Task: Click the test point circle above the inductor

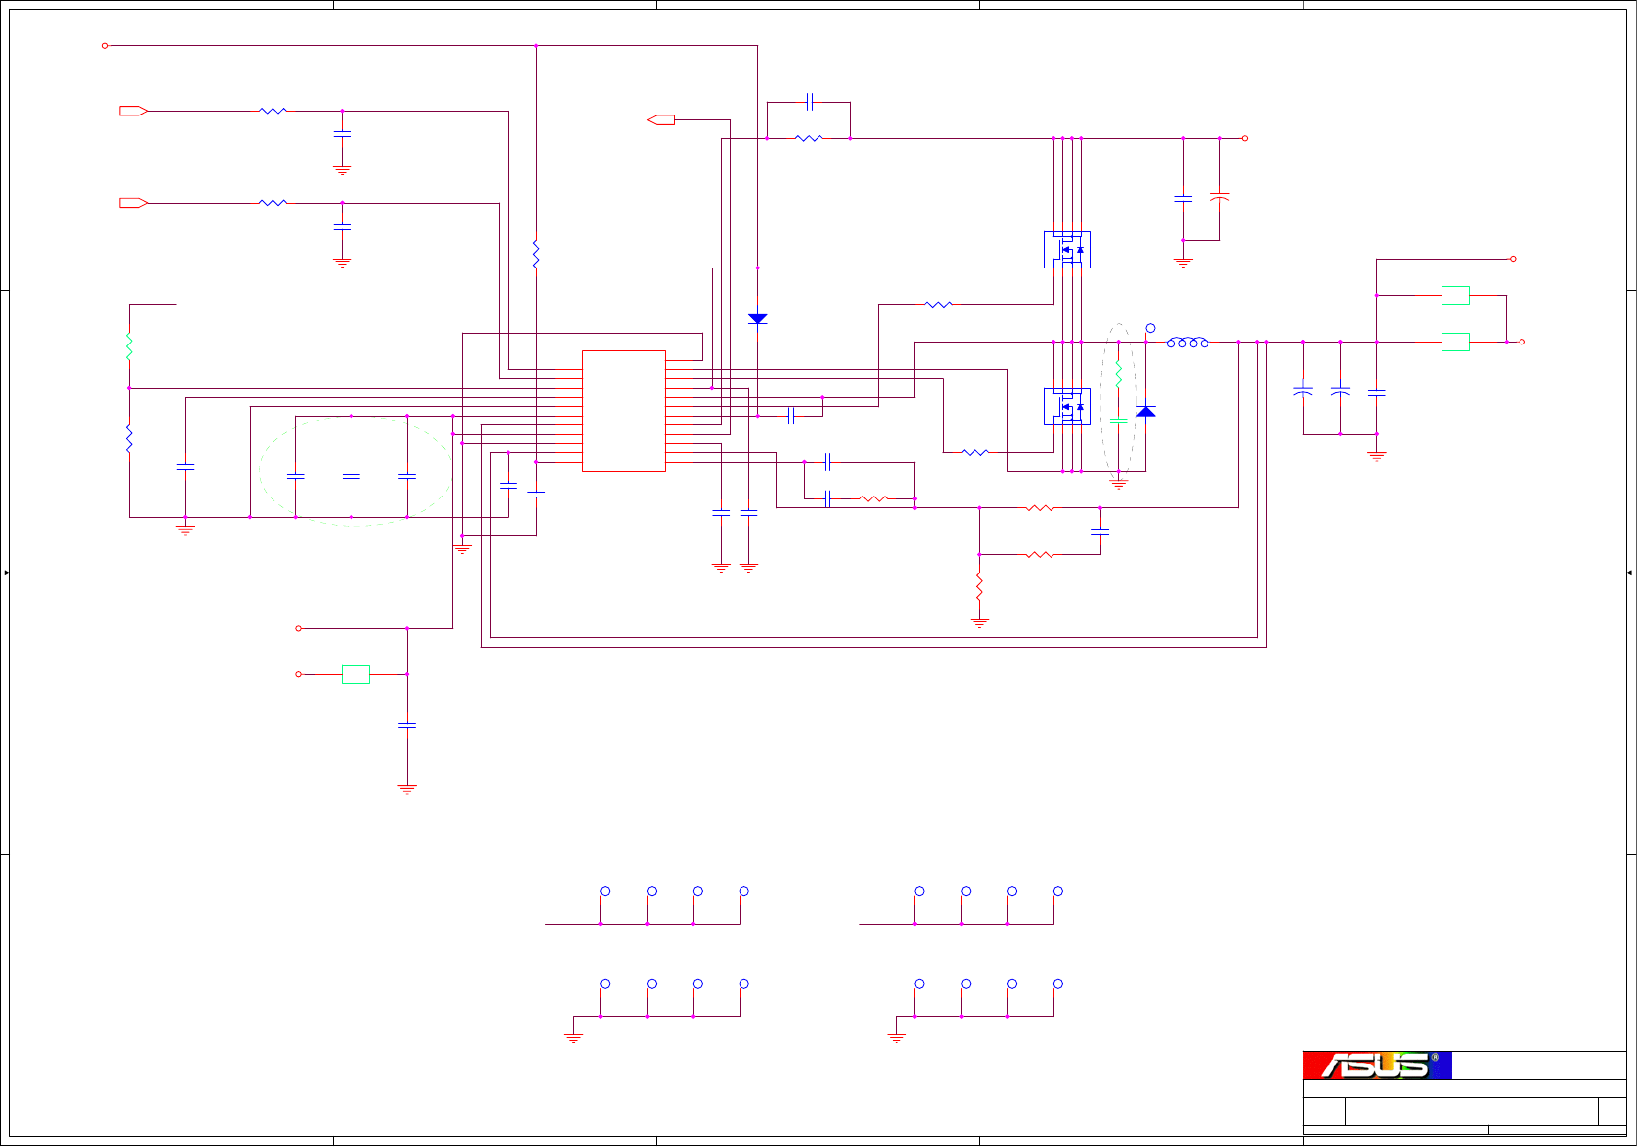Action: (1150, 328)
